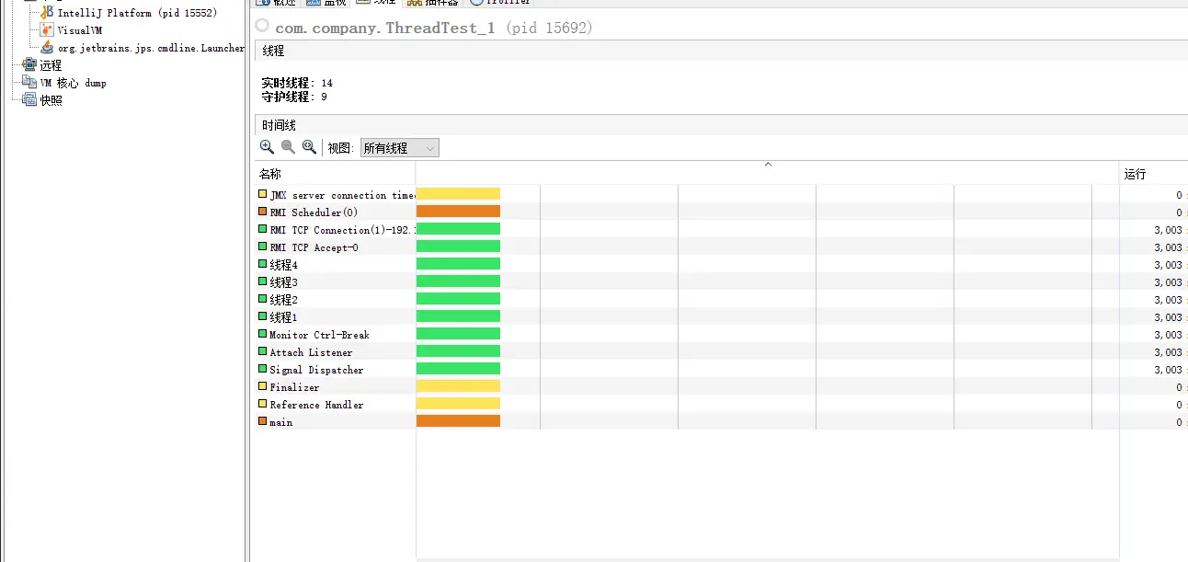Click state icon of Reference Handler thread

[263, 404]
